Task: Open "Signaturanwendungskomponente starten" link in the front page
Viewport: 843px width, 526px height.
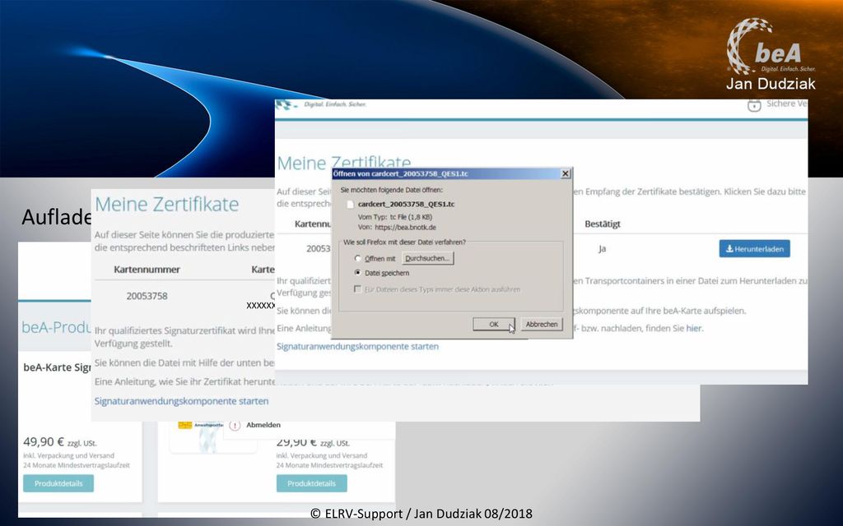Action: click(x=357, y=346)
